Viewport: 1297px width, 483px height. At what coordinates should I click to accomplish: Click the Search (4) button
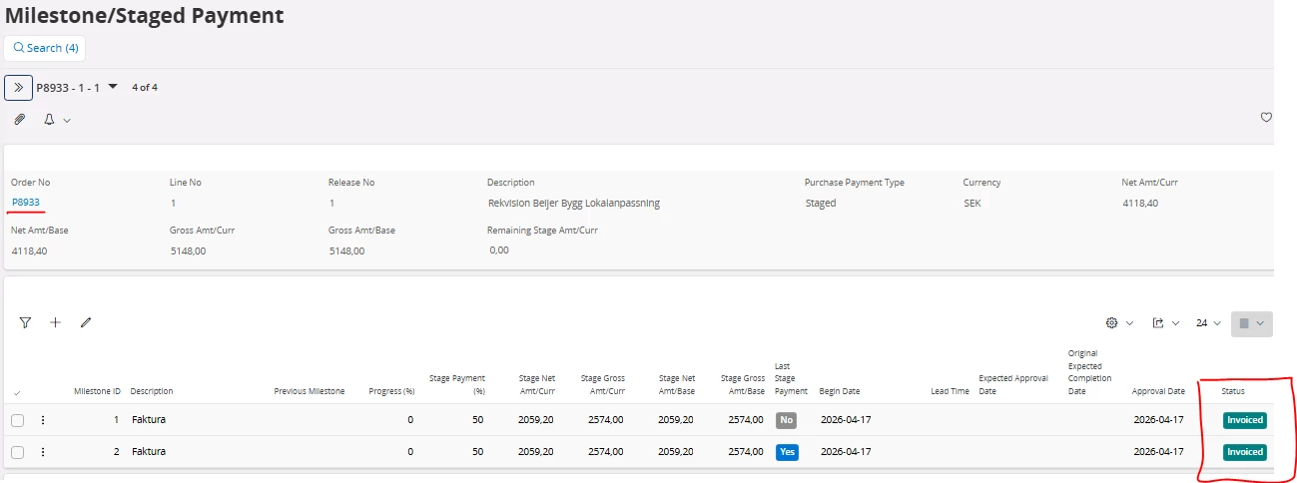coord(45,48)
